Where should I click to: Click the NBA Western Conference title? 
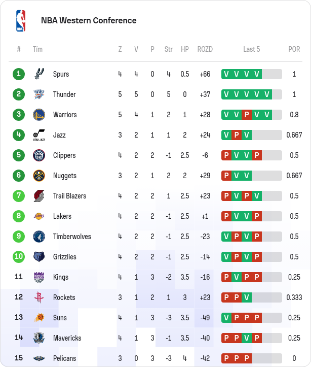[x=89, y=21]
